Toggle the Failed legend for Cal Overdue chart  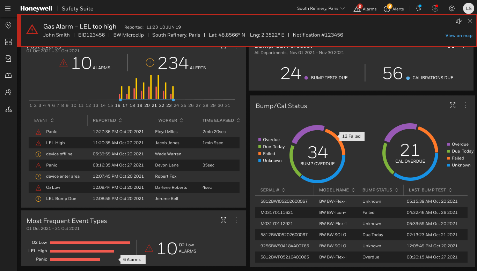coord(455,158)
